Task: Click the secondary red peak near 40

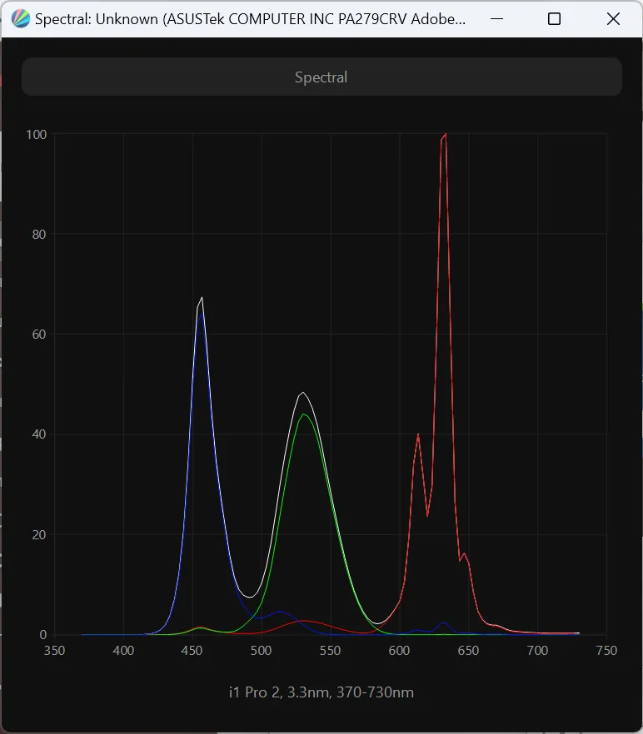Action: (418, 434)
